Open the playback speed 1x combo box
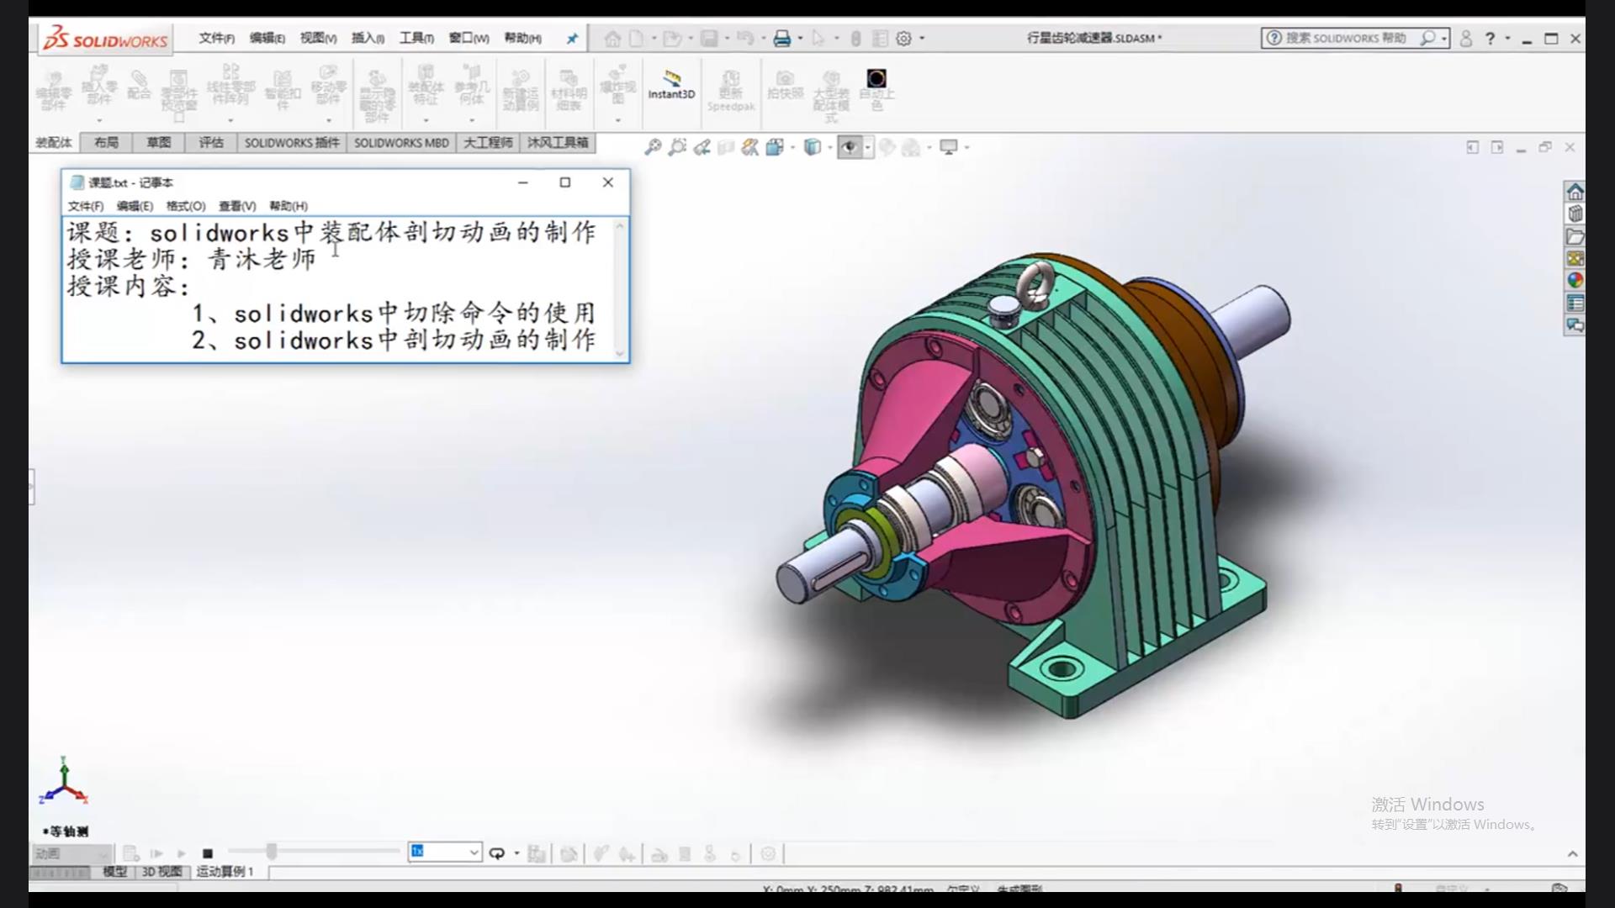The image size is (1615, 908). pyautogui.click(x=445, y=853)
